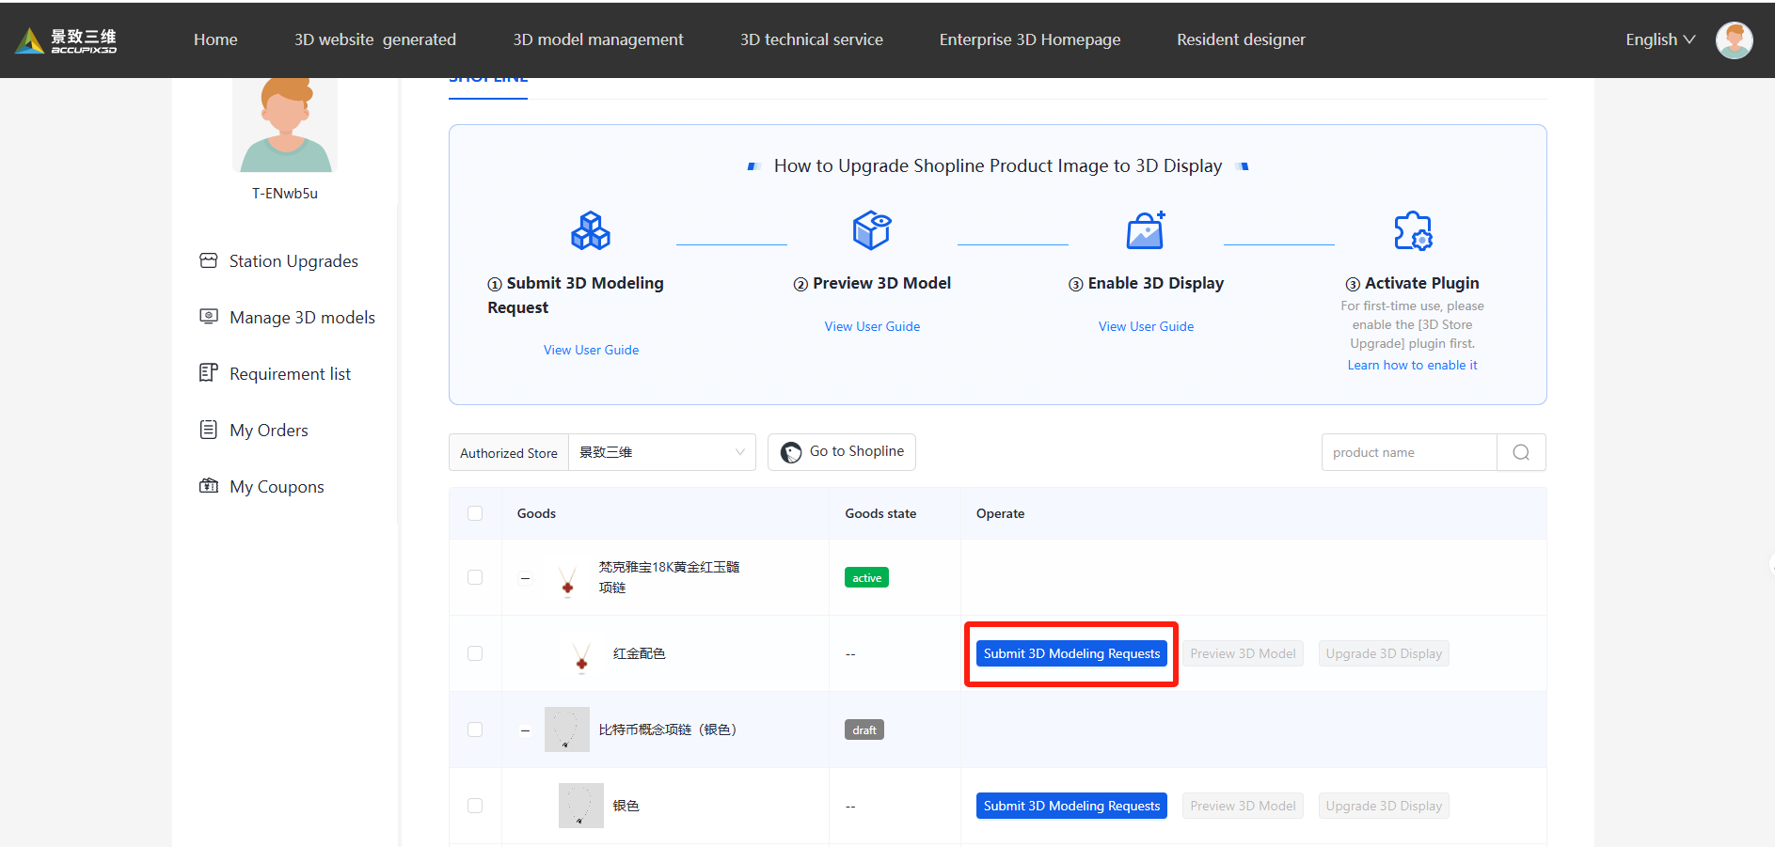Open Resident designer menu
This screenshot has width=1775, height=847.
pos(1241,39)
